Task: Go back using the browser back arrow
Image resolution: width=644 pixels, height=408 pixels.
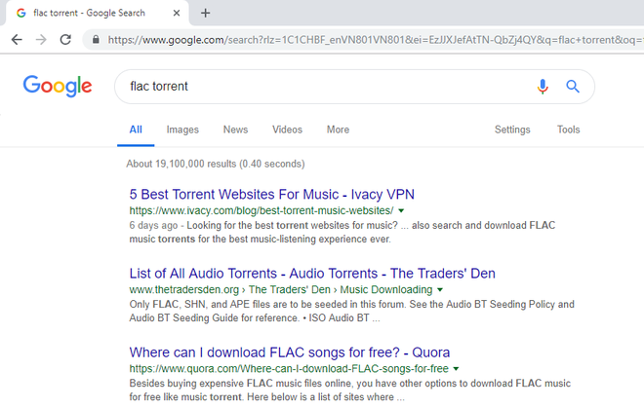Action: [x=17, y=40]
